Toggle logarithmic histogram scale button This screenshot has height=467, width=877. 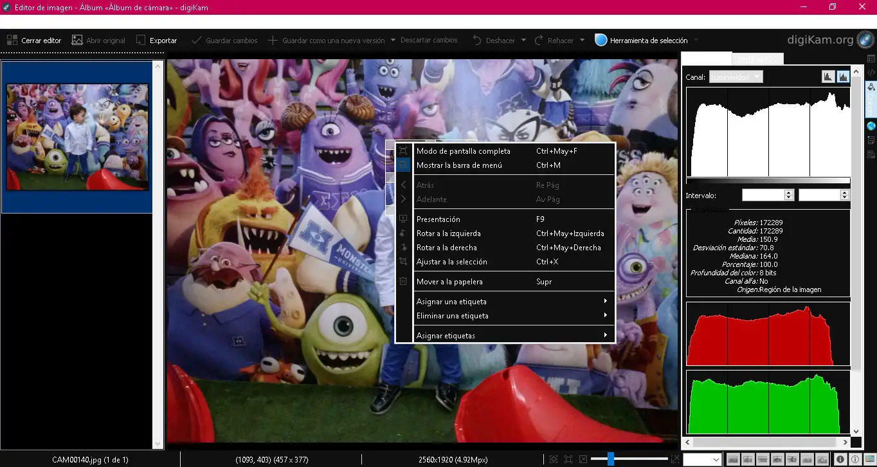click(842, 77)
